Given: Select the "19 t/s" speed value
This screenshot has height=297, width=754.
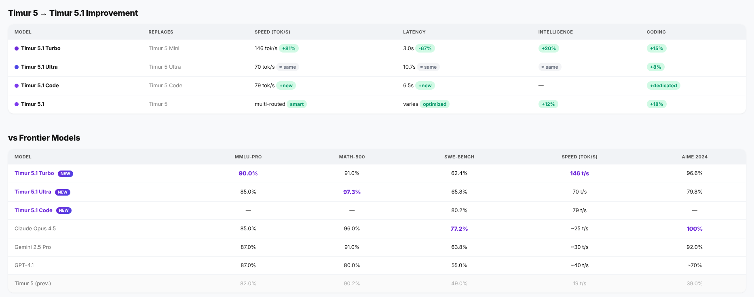Looking at the screenshot, I should coord(580,284).
